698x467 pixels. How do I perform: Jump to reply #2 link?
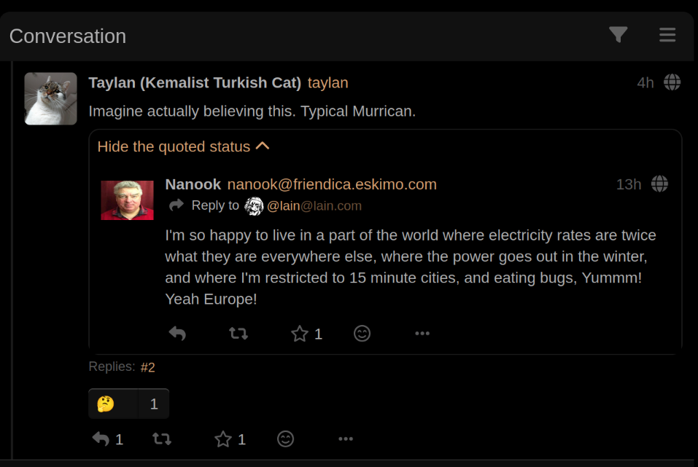[x=148, y=367]
